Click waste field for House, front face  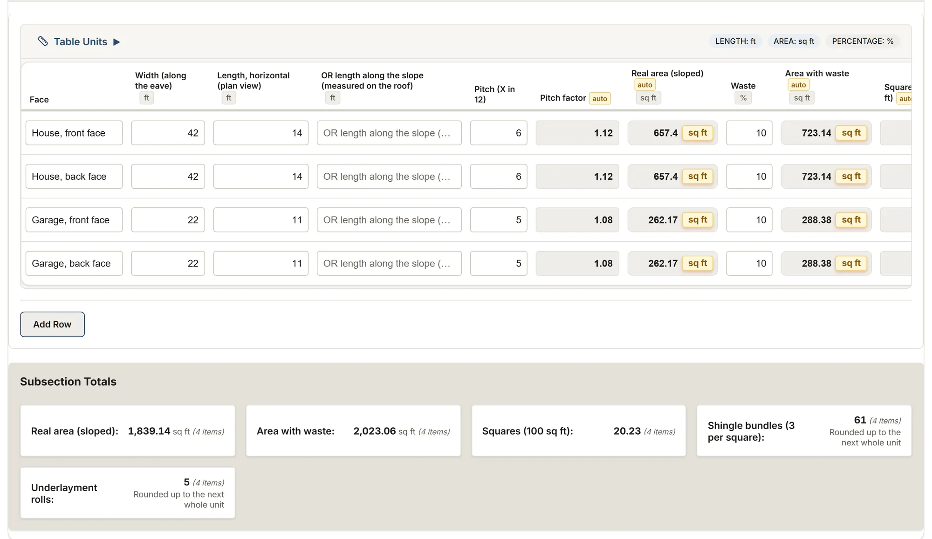(x=749, y=133)
